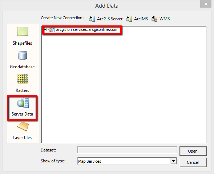Click the Map Services combo box text
The height and width of the screenshot is (174, 214).
click(x=90, y=161)
